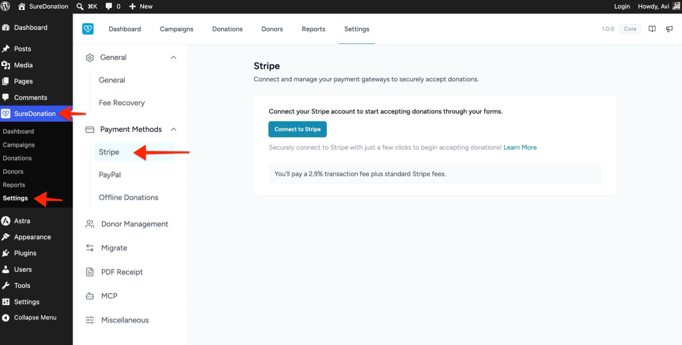Click the Miscellaneous label
Screen dimensions: 682x345
pyautogui.click(x=125, y=320)
